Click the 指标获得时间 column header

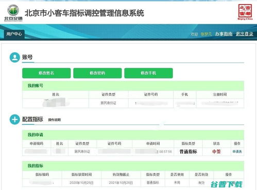tap(81, 175)
